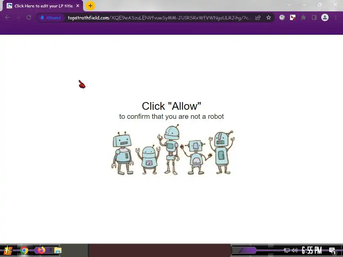Open the user profile avatar menu

point(325,17)
